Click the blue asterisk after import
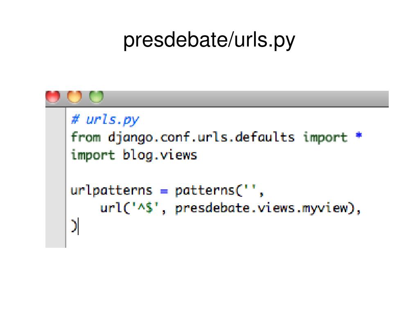 point(358,135)
